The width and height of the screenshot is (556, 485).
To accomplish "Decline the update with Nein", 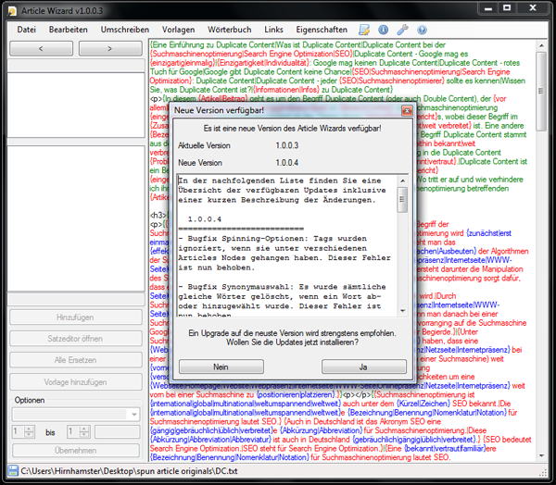I will click(x=221, y=367).
